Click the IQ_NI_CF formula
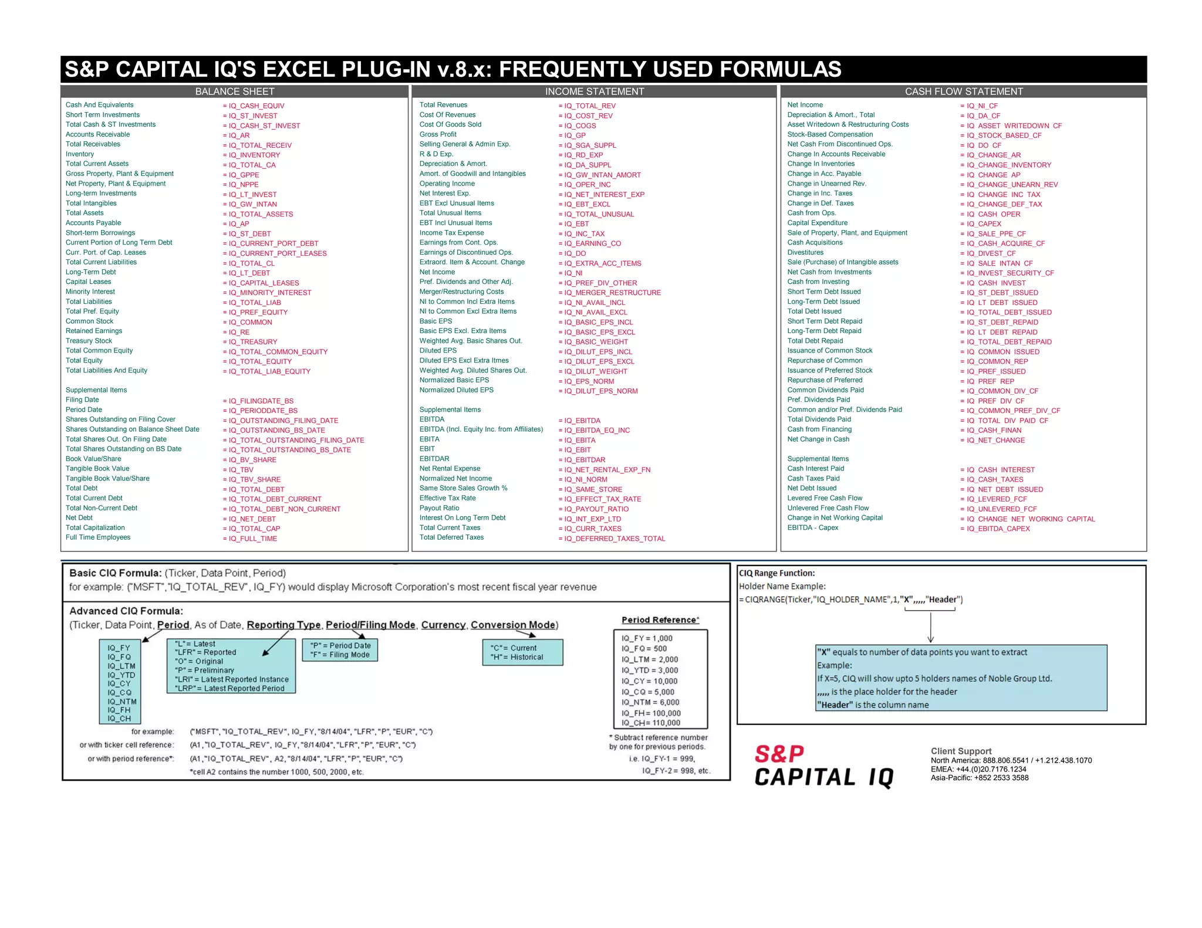 [981, 106]
